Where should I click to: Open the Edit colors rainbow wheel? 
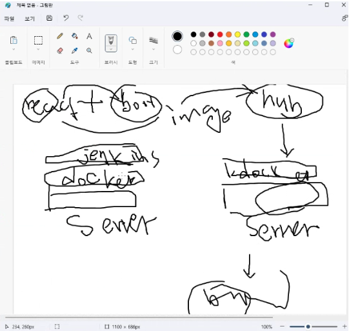[288, 43]
